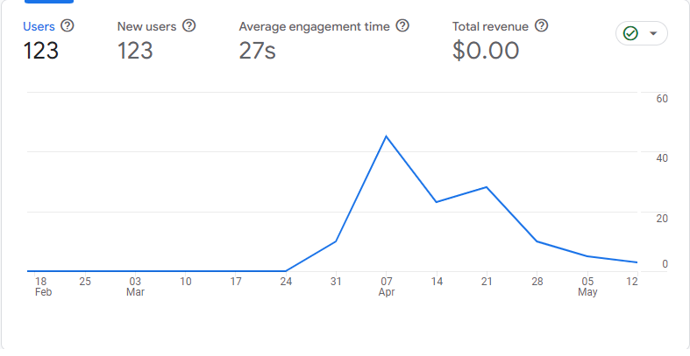The image size is (690, 356).
Task: Select the line chart point at 21 Apr
Action: click(x=487, y=187)
